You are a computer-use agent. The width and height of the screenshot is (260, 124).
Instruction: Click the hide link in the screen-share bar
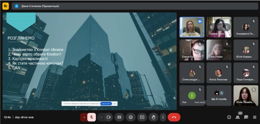click(x=115, y=104)
